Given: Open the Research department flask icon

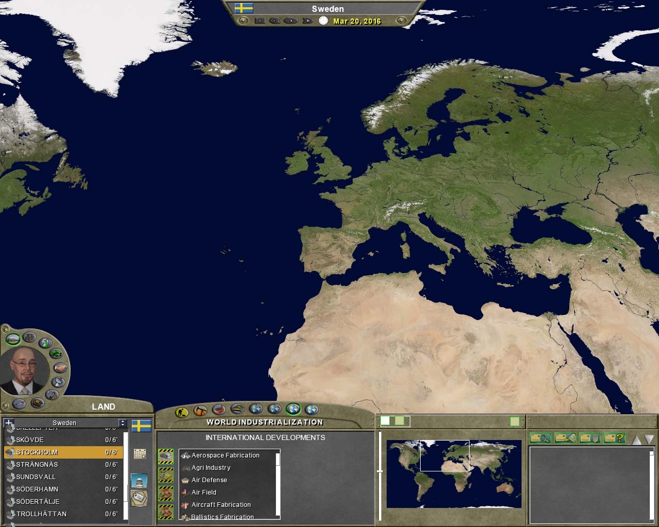Looking at the screenshot, I should (x=46, y=342).
